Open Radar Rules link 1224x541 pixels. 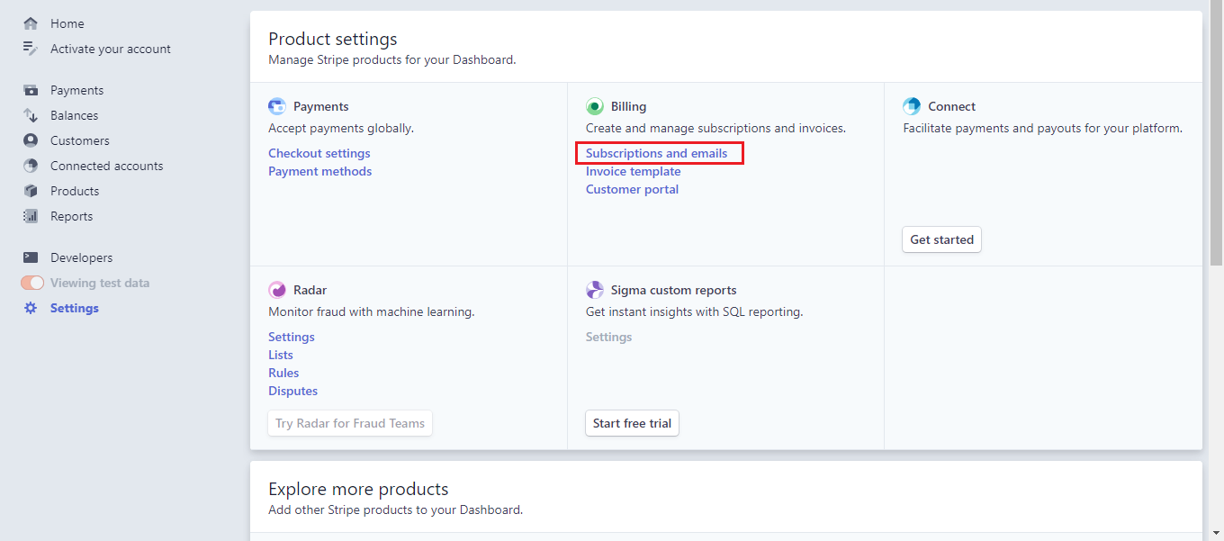coord(283,373)
